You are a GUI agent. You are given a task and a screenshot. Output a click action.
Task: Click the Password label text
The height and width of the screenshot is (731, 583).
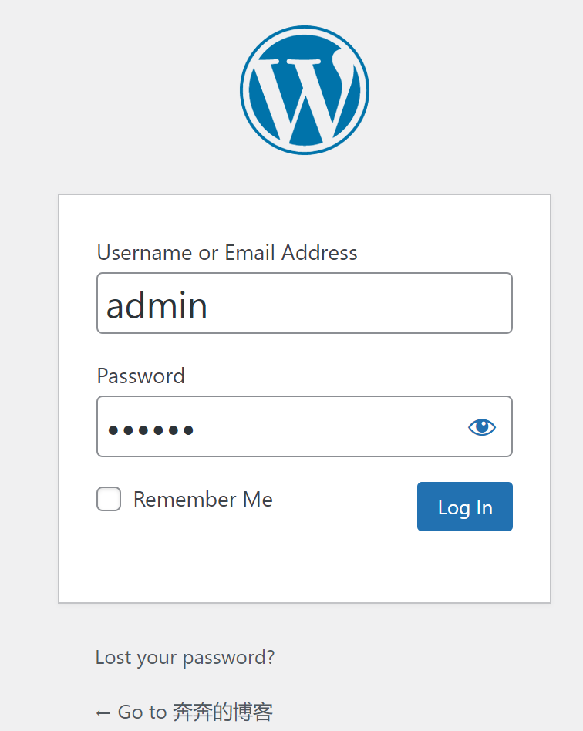pyautogui.click(x=141, y=376)
